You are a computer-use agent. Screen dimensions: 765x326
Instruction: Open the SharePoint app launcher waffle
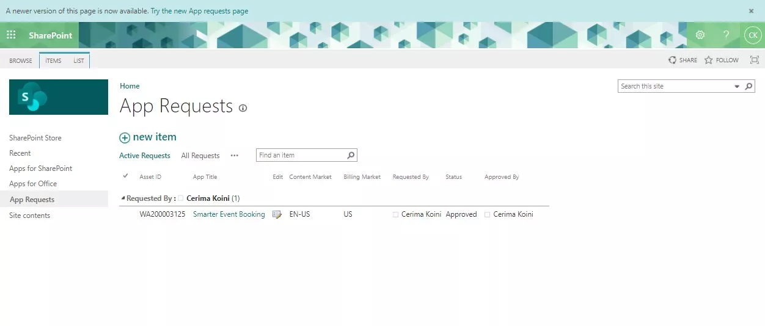(x=11, y=35)
